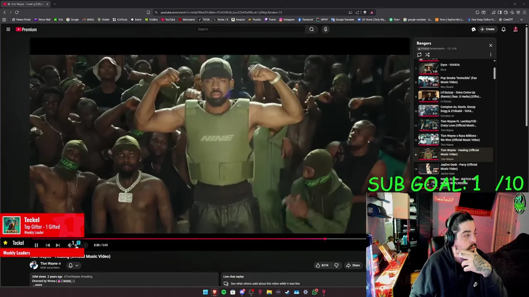The width and height of the screenshot is (529, 297).
Task: Open File Explorer from the taskbar
Action: 269,292
